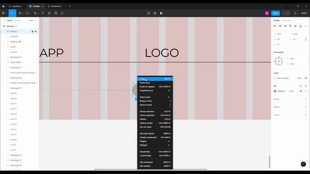
Task: Click the align vertical centers icon
Action: pyautogui.click(x=295, y=26)
